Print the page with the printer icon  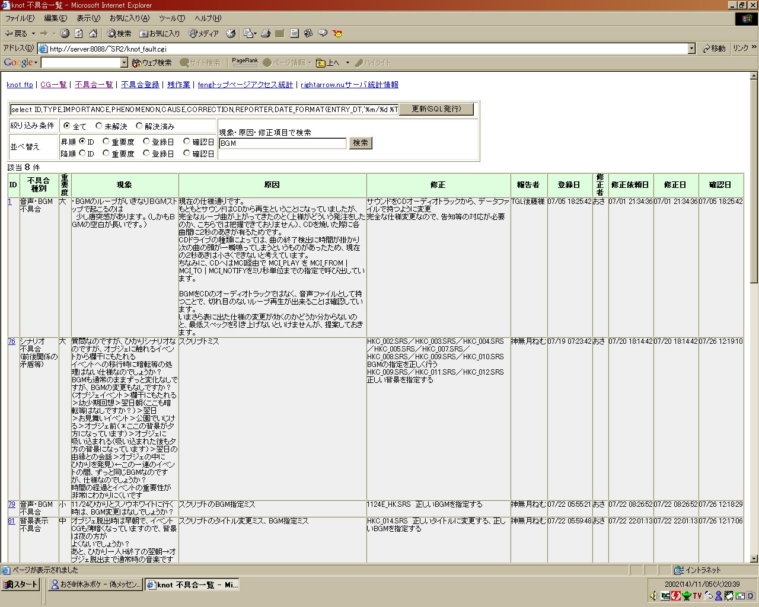[266, 34]
